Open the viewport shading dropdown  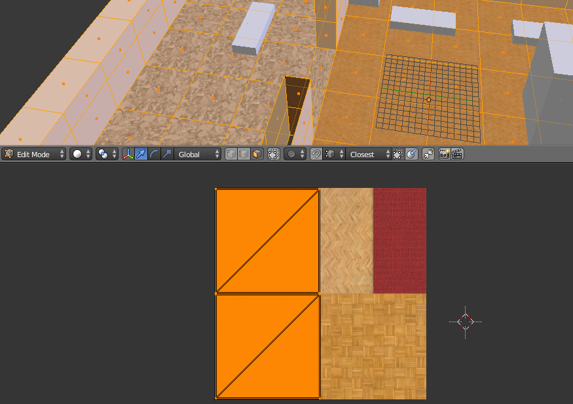click(81, 155)
